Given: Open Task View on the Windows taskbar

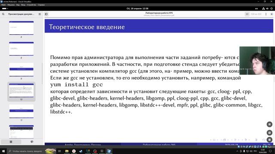Looking at the screenshot, I should click(60, 151).
